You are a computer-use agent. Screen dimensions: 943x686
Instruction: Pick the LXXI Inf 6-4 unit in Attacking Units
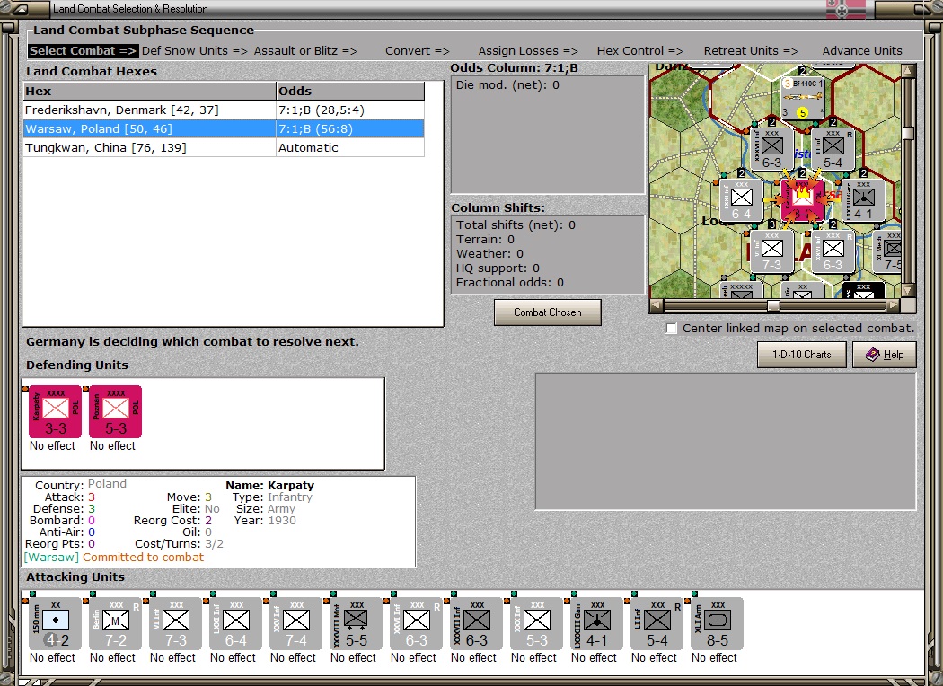(x=235, y=623)
